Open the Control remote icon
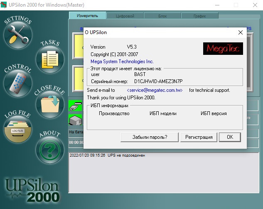The image size is (263, 209). (x=18, y=84)
